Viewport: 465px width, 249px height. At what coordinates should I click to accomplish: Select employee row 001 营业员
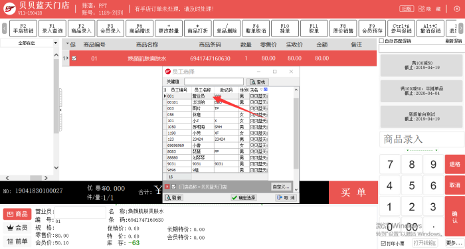pyautogui.click(x=216, y=96)
